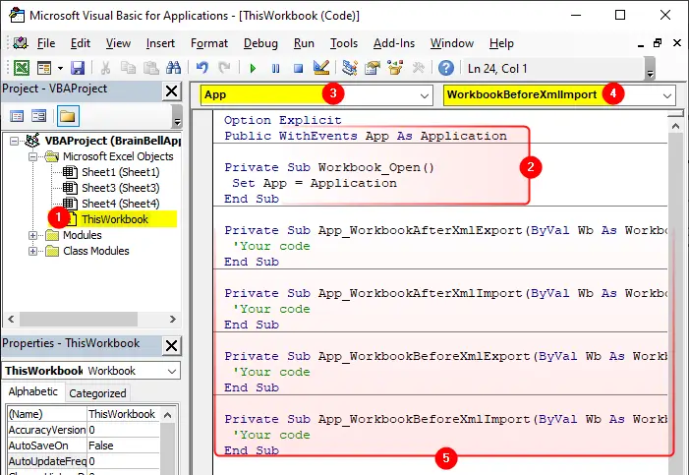Collapse the VBAProject tree node
This screenshot has width=689, height=475.
pyautogui.click(x=14, y=142)
